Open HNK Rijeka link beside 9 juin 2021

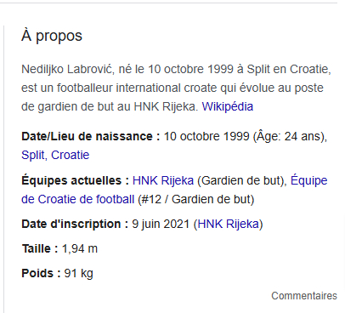229,224
